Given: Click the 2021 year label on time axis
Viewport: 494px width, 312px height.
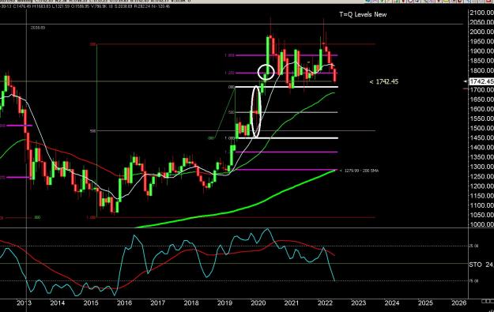Looking at the screenshot, I should (x=292, y=303).
